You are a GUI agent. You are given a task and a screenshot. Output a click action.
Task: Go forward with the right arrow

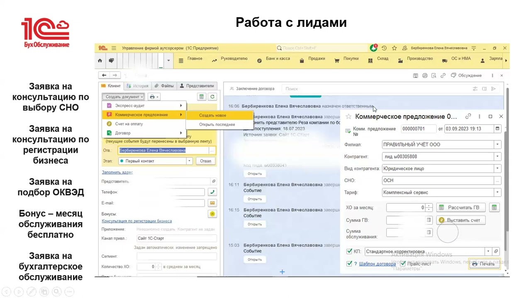(x=115, y=75)
